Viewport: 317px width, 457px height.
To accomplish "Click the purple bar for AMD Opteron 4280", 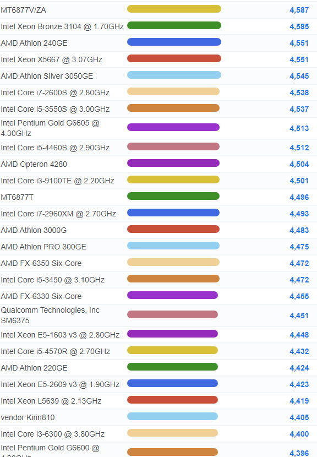I will pos(173,163).
